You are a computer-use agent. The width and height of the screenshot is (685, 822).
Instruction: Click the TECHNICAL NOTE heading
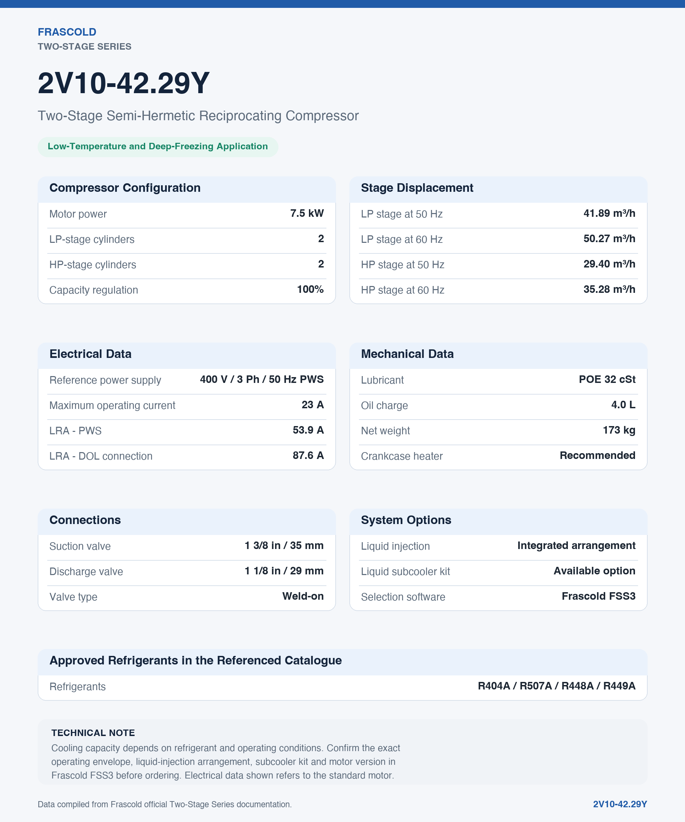(93, 733)
